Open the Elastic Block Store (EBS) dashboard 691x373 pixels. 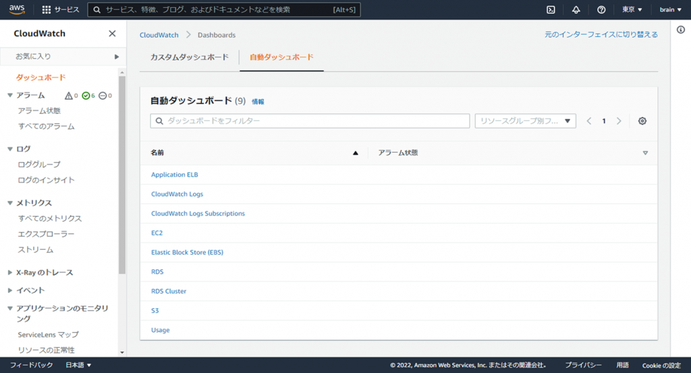[188, 252]
